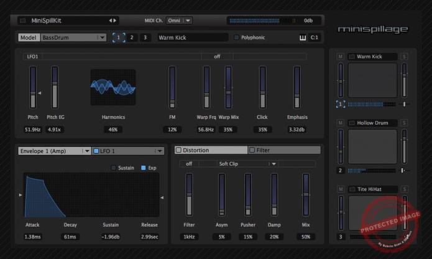Solo the Hollow Drum pad
Viewport: 432px width, 259px height.
(405, 123)
